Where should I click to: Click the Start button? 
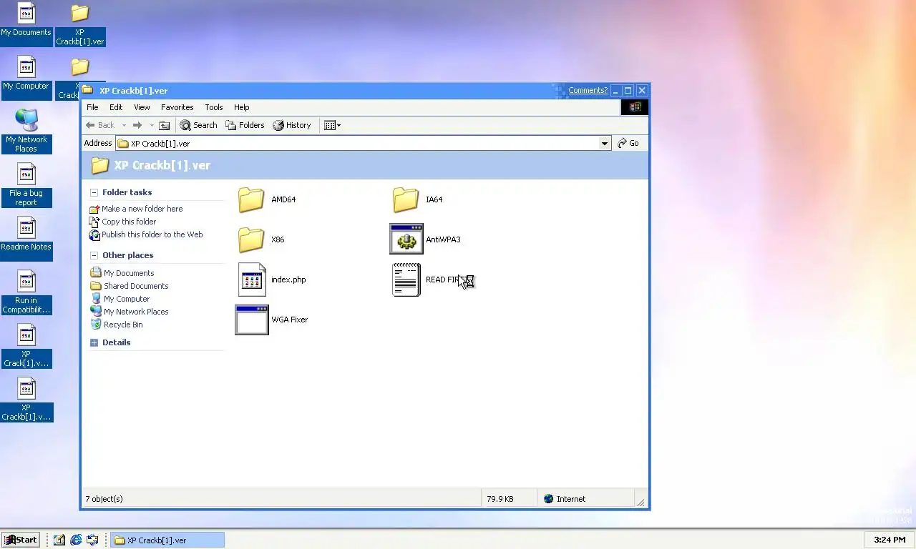coord(21,540)
